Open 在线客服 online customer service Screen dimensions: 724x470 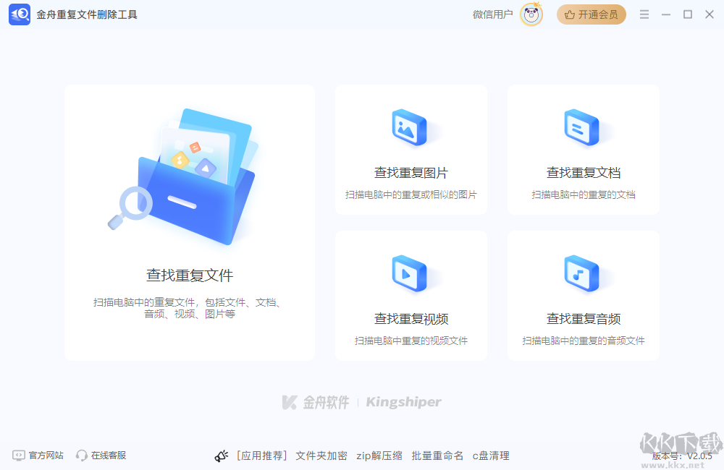(x=103, y=456)
